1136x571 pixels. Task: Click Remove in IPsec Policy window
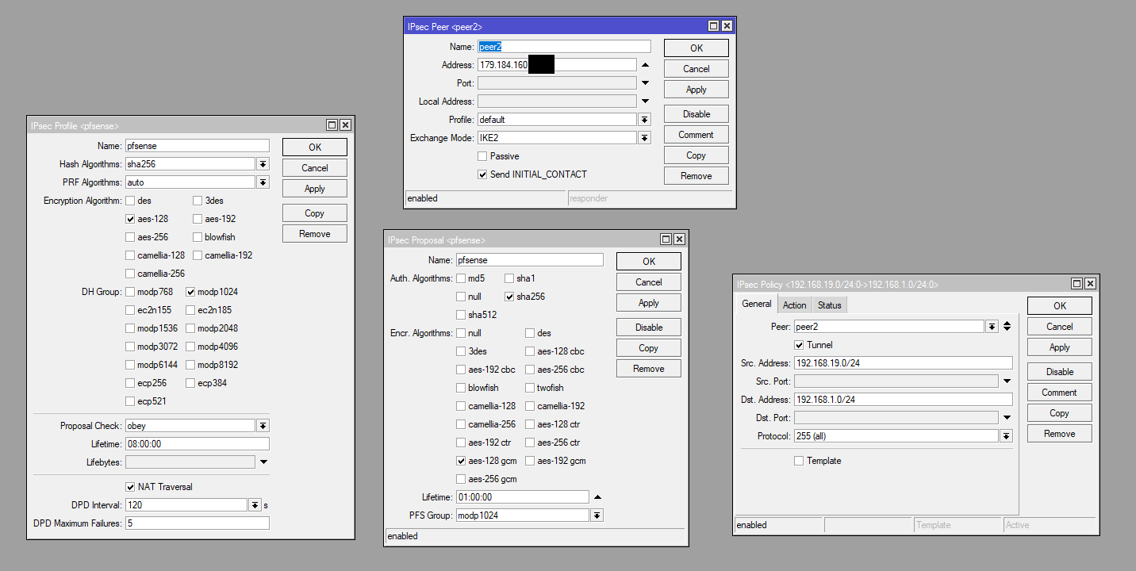[x=1060, y=434]
